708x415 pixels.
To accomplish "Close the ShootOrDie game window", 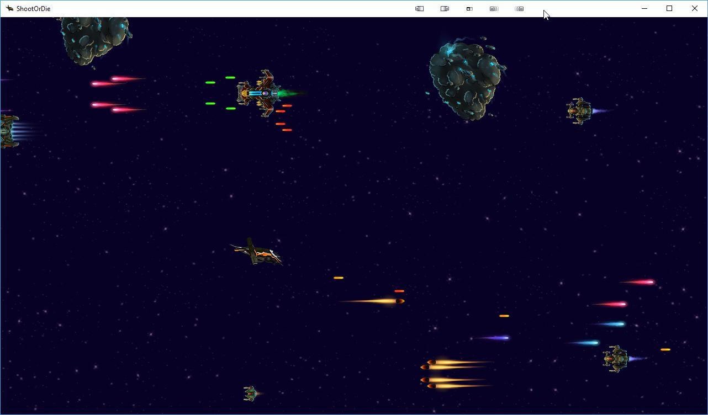I will coord(695,8).
